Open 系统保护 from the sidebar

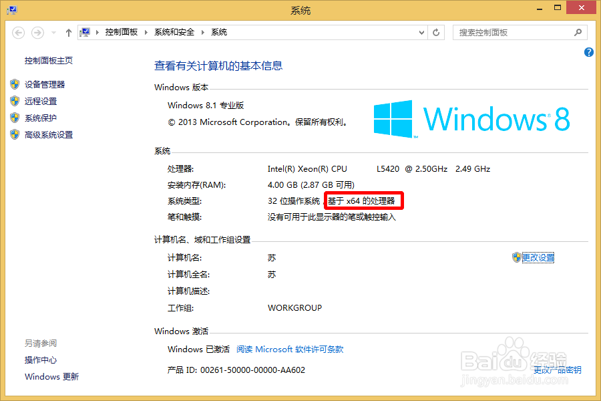pyautogui.click(x=41, y=118)
